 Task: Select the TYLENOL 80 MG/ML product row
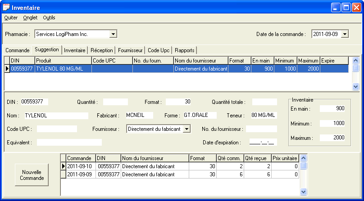coord(63,69)
